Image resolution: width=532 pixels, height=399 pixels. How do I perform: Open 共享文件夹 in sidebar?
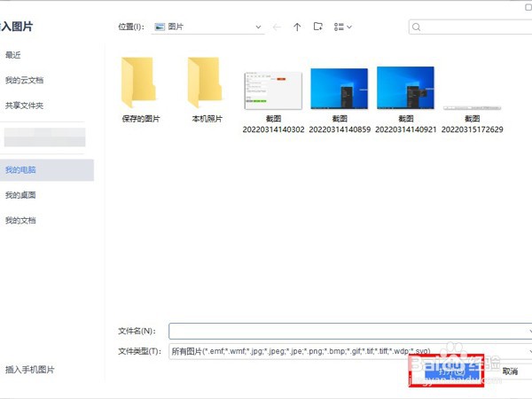point(24,106)
